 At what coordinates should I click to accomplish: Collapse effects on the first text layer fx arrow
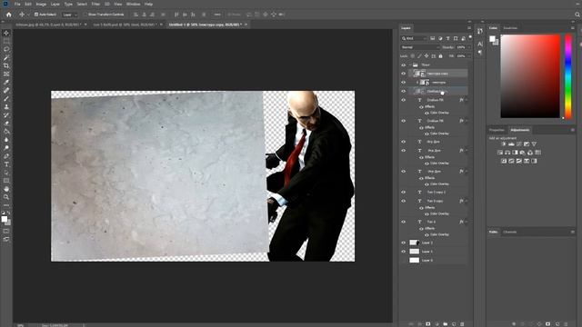pyautogui.click(x=467, y=100)
